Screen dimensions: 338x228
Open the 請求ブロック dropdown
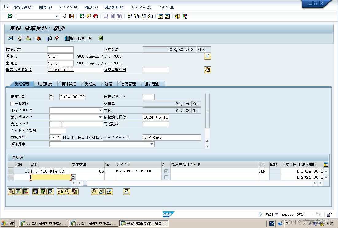click(x=100, y=117)
